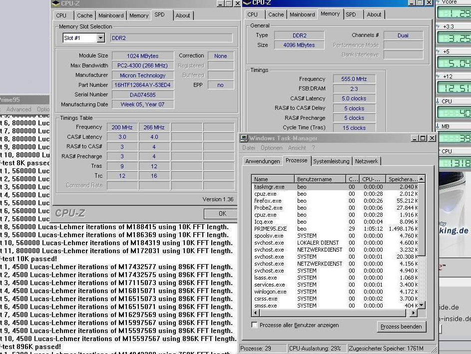The height and width of the screenshot is (354, 471).
Task: Click CPU-Z icon in SPD window title bar
Action: click(55, 3)
